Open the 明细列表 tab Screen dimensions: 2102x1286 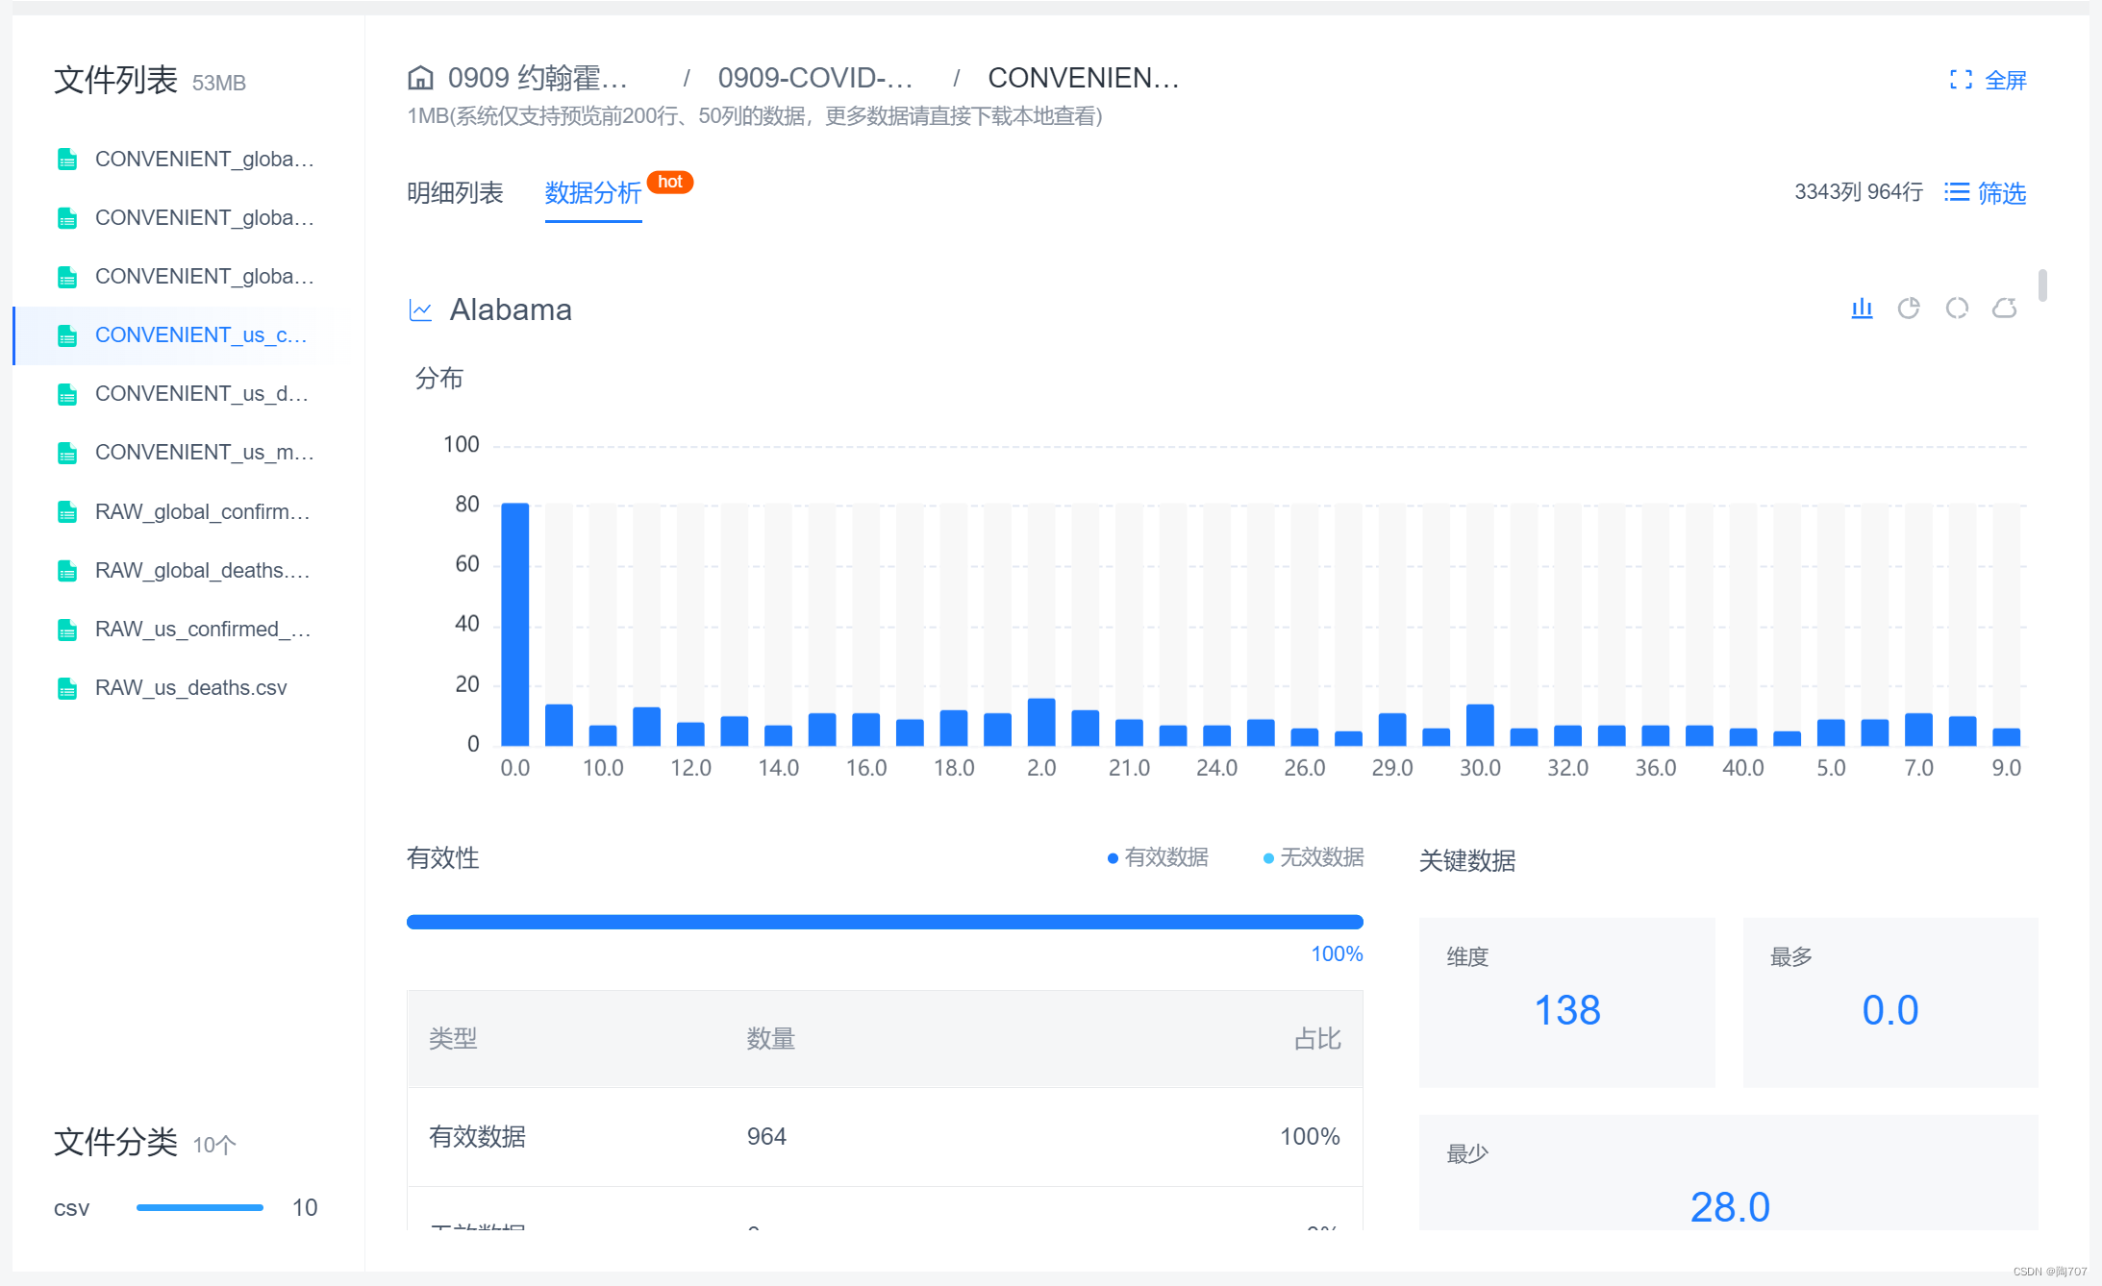[455, 193]
